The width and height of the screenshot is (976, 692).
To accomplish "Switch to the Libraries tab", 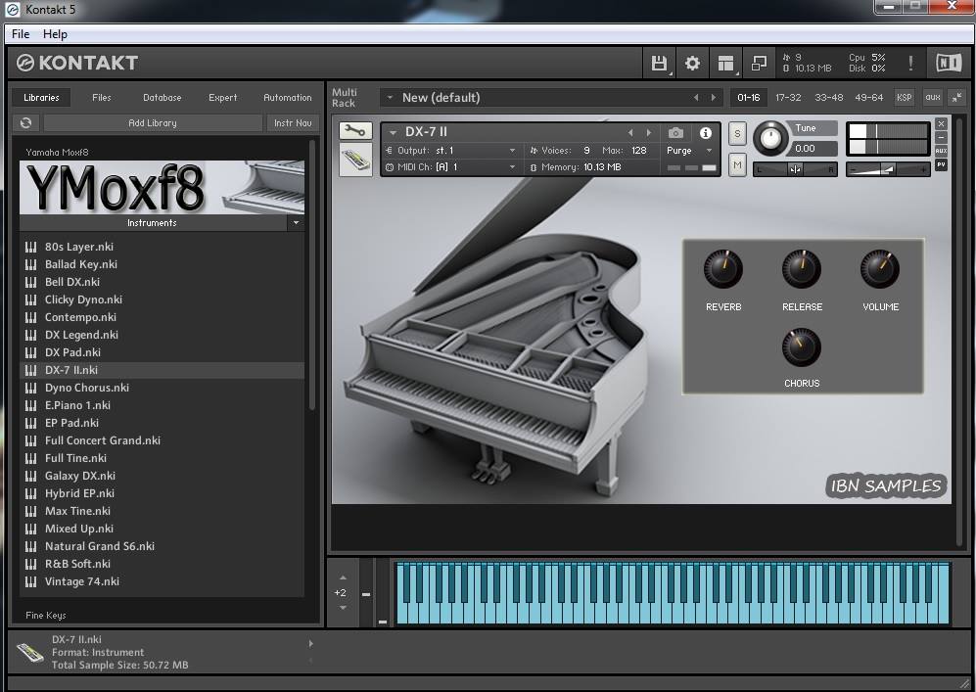I will pos(41,97).
